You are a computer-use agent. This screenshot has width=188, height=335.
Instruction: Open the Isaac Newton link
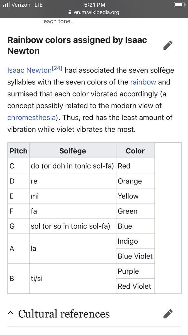29,70
